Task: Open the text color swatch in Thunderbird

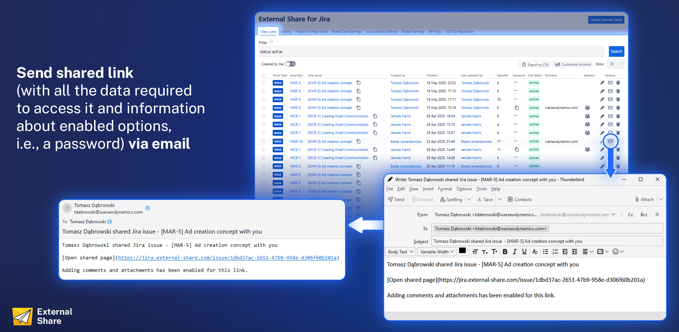Action: coord(463,251)
